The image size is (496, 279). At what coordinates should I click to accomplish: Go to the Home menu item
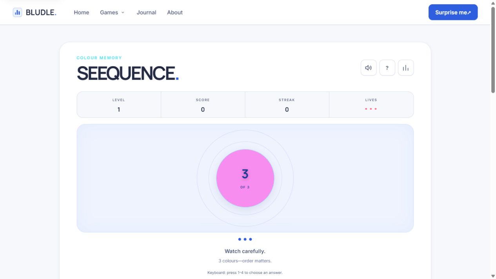click(82, 13)
